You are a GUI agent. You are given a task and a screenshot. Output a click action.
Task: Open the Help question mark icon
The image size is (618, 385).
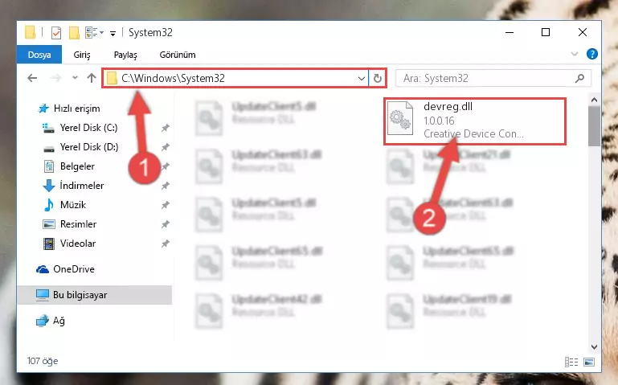592,54
